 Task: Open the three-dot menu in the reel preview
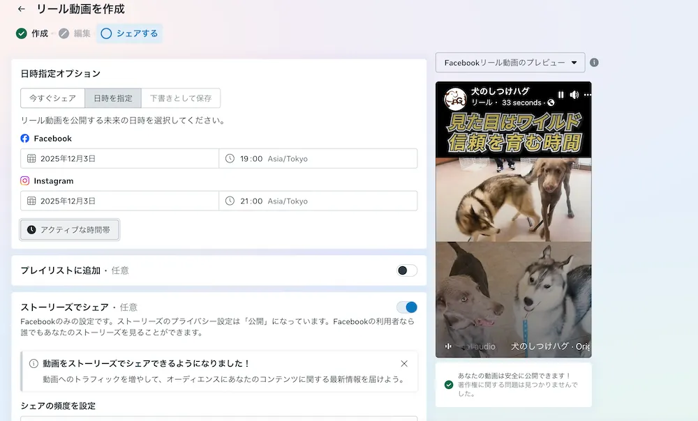(x=586, y=93)
